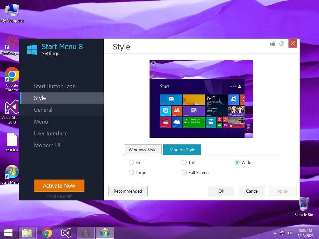Open Visual Studio from taskbar

[66, 233]
